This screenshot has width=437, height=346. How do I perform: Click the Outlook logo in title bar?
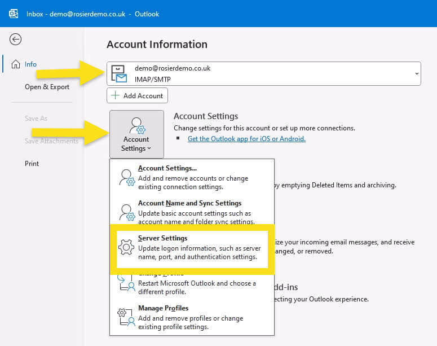(14, 14)
